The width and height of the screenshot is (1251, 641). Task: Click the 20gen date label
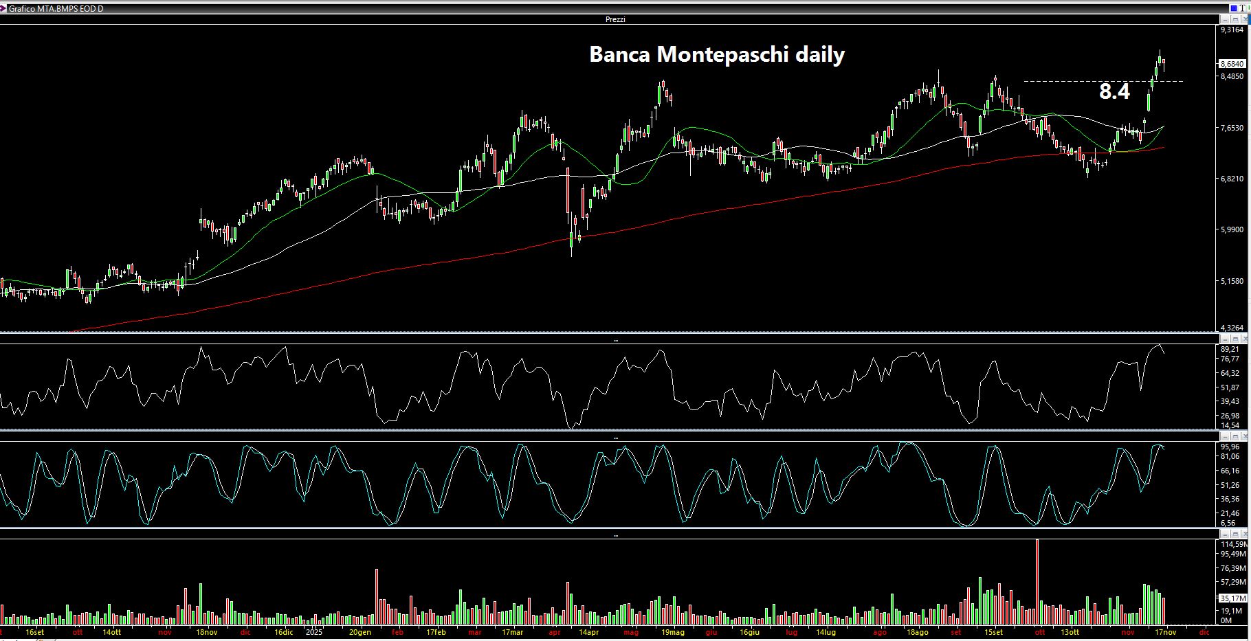tap(361, 632)
